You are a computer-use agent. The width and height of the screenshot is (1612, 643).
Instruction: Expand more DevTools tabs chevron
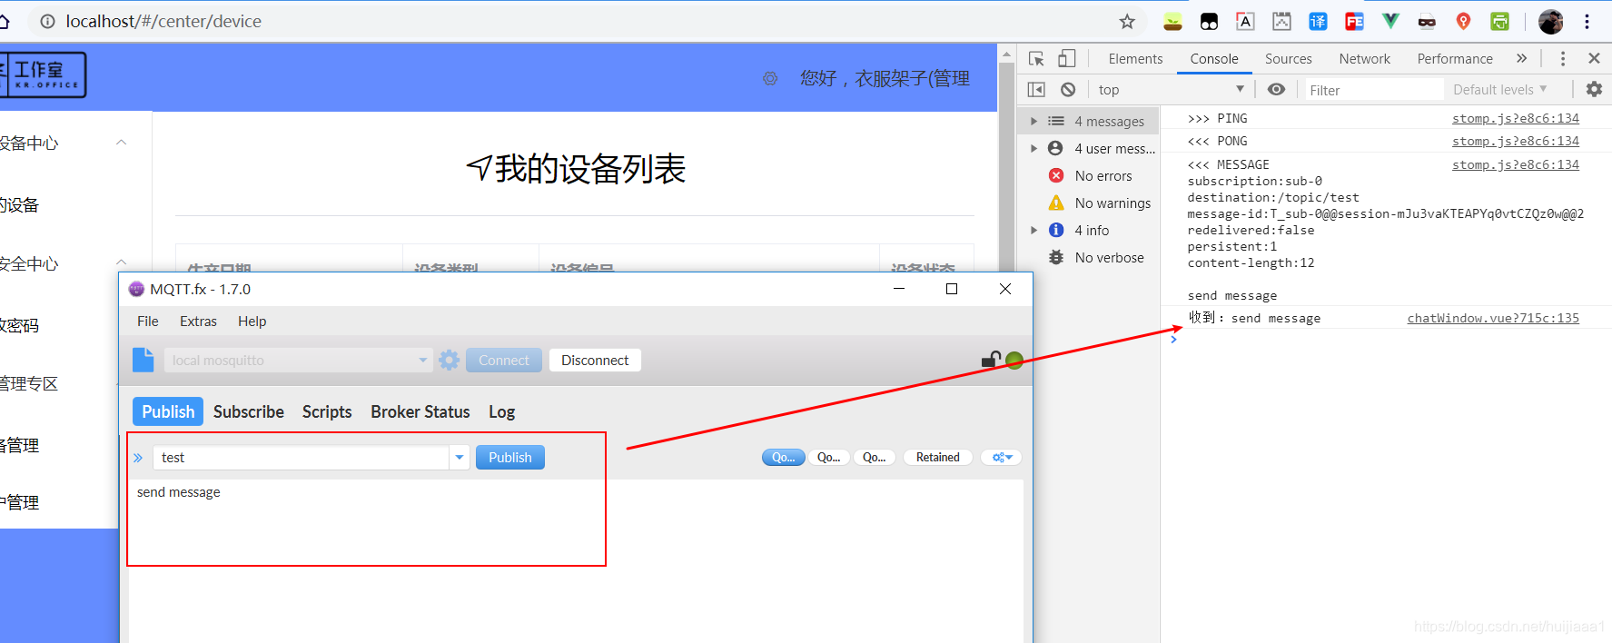coord(1522,58)
